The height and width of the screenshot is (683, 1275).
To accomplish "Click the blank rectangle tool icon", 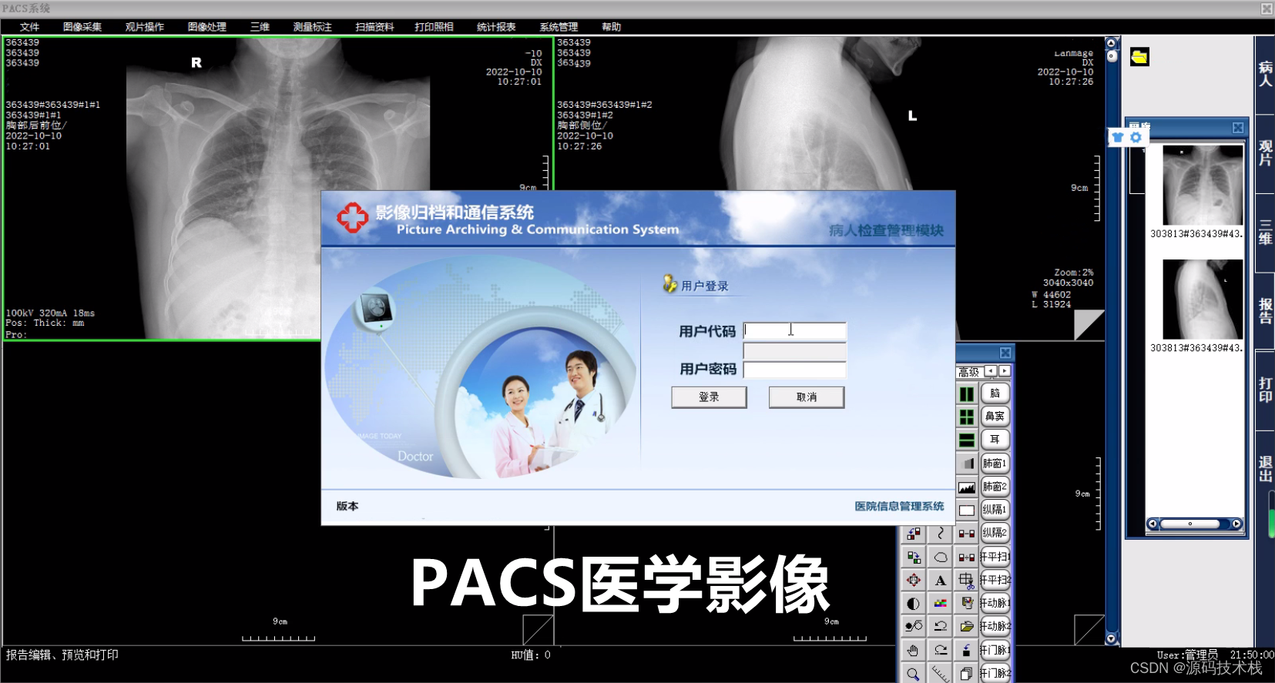I will coord(967,510).
